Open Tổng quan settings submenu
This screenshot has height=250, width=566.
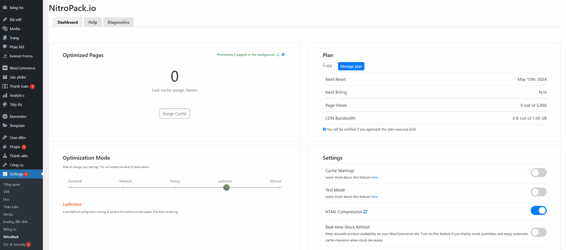(x=12, y=184)
